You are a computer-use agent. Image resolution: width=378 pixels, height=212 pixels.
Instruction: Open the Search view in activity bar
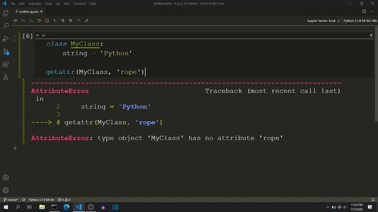(5, 25)
